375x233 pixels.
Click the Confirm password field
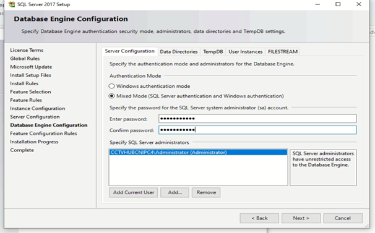[x=257, y=130]
